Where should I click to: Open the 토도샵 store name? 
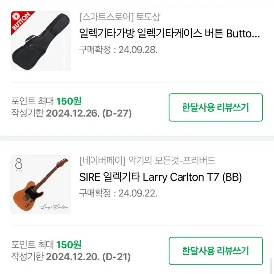pyautogui.click(x=148, y=17)
